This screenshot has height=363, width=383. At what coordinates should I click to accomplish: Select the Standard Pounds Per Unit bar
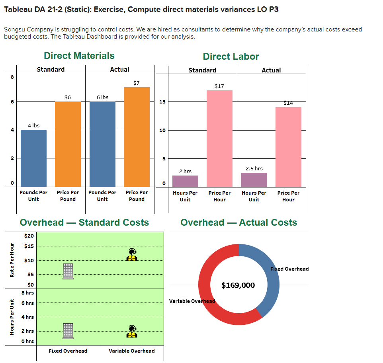[33, 157]
